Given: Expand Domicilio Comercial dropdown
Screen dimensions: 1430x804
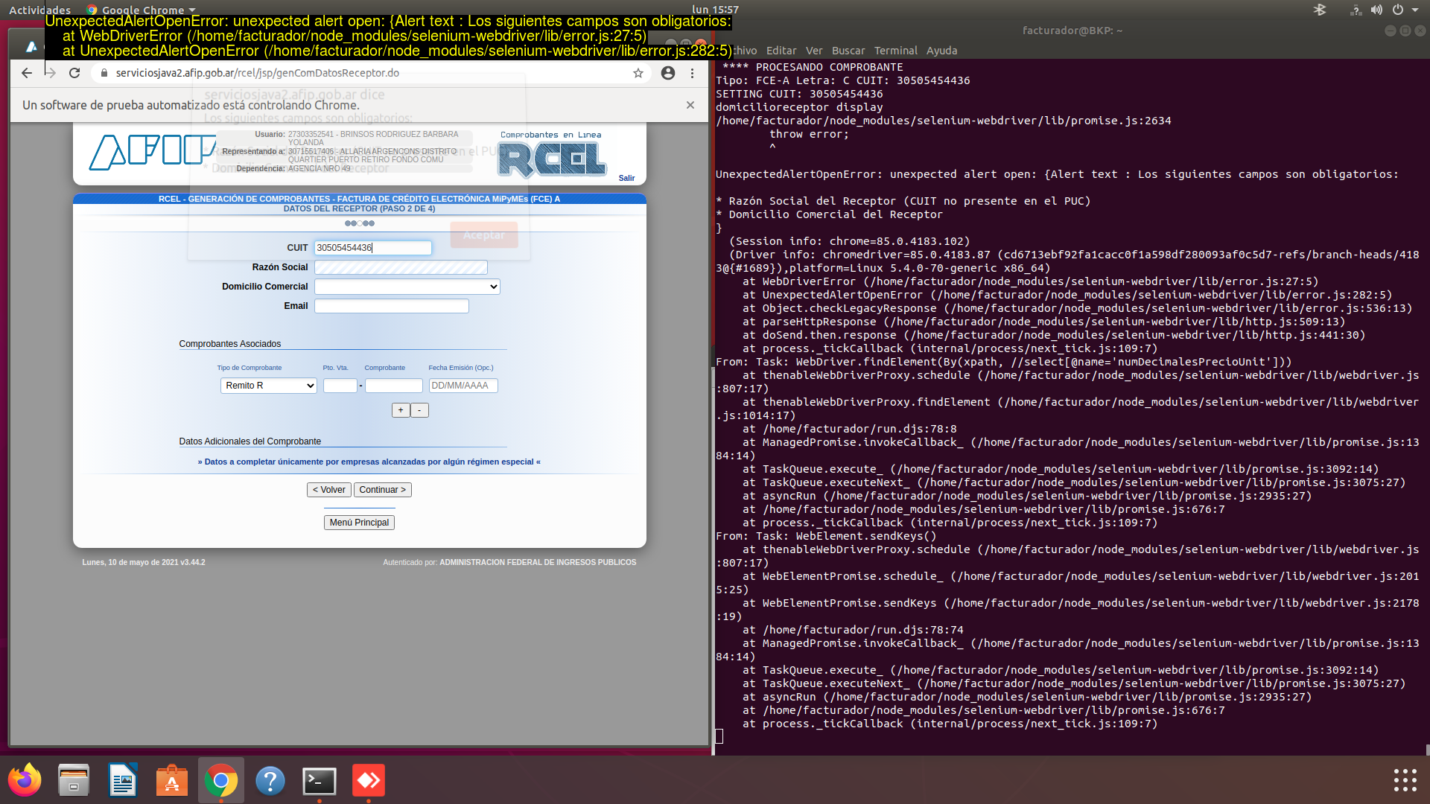Looking at the screenshot, I should click(407, 287).
